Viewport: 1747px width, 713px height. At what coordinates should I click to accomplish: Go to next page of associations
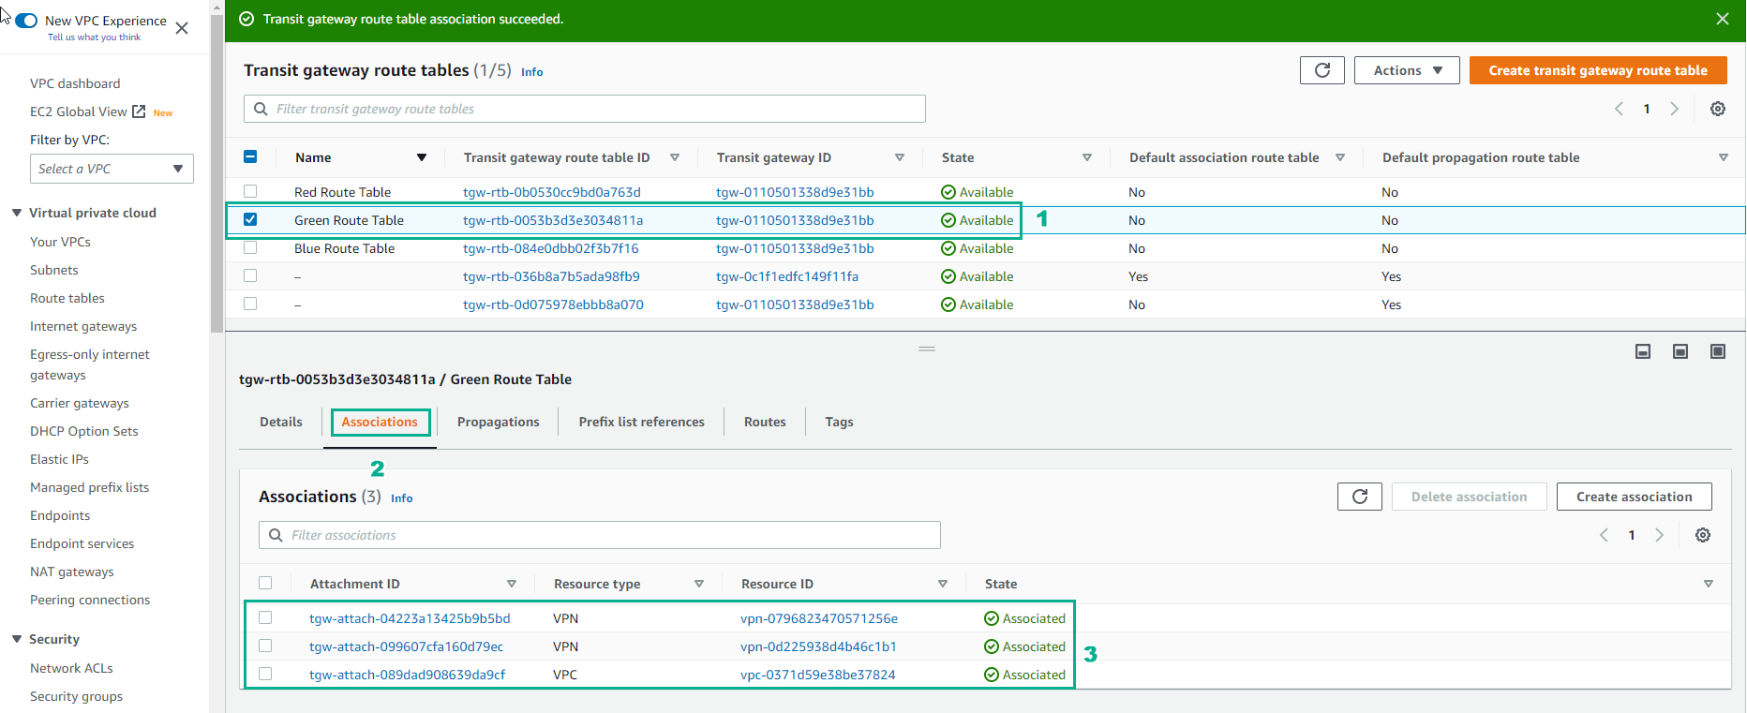pos(1660,535)
